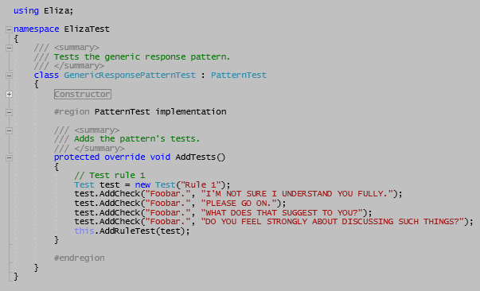Click the override keyword in AddTests declaration

[x=125, y=157]
